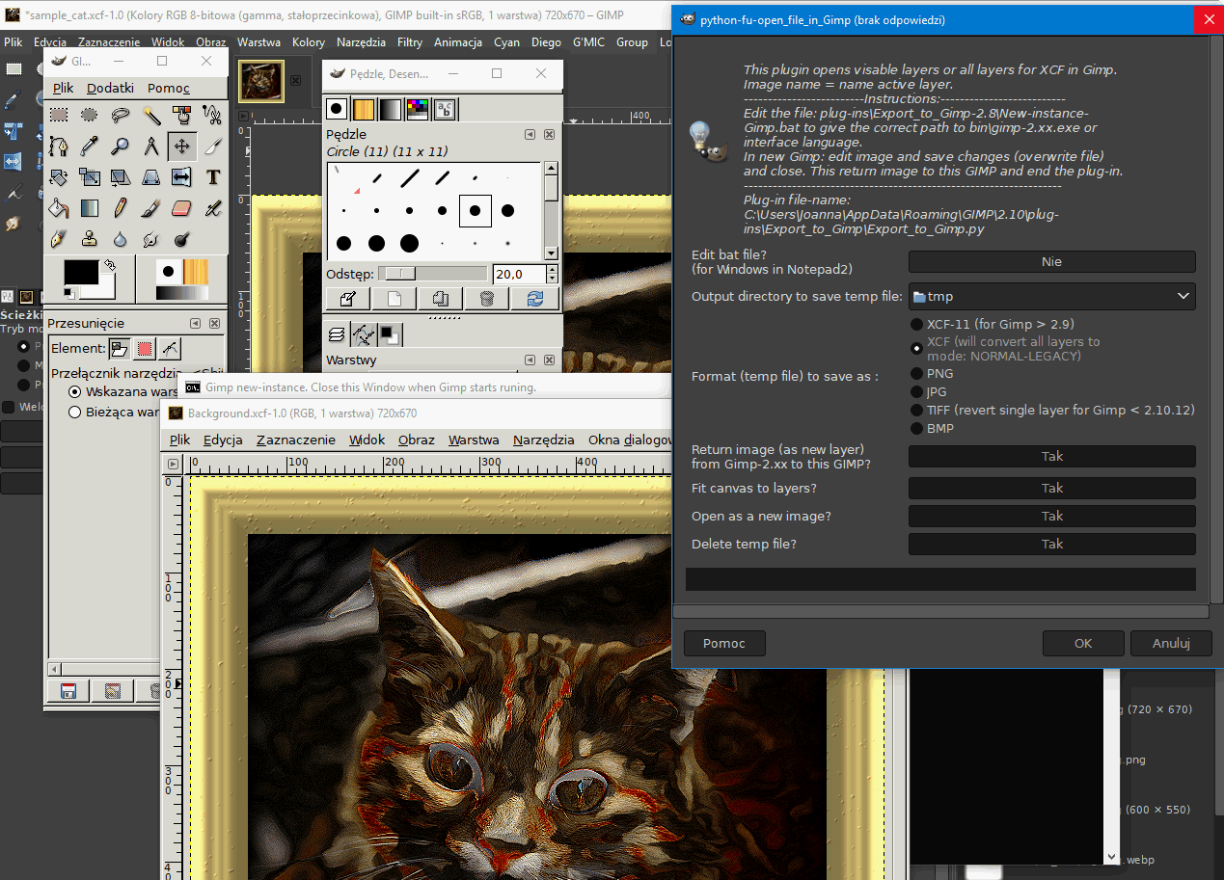The image size is (1224, 880).
Task: Activate the Move tool in toolbox
Action: click(181, 147)
